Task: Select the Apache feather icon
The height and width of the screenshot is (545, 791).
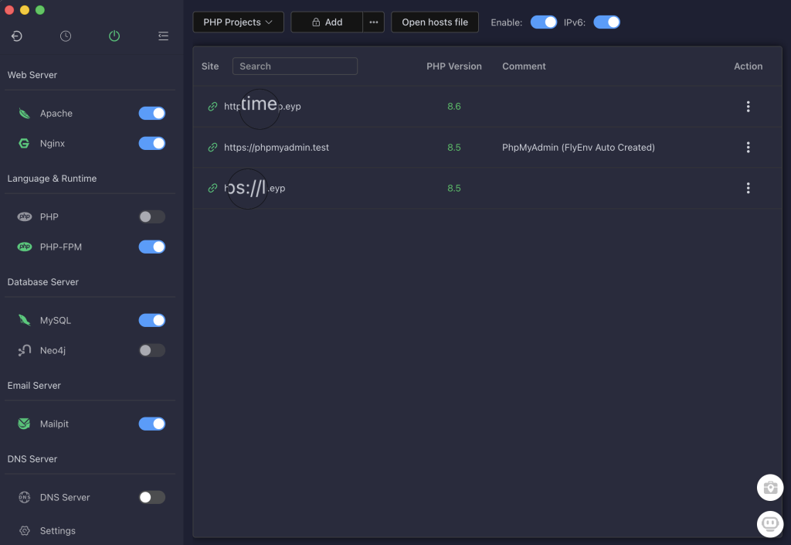Action: tap(24, 114)
